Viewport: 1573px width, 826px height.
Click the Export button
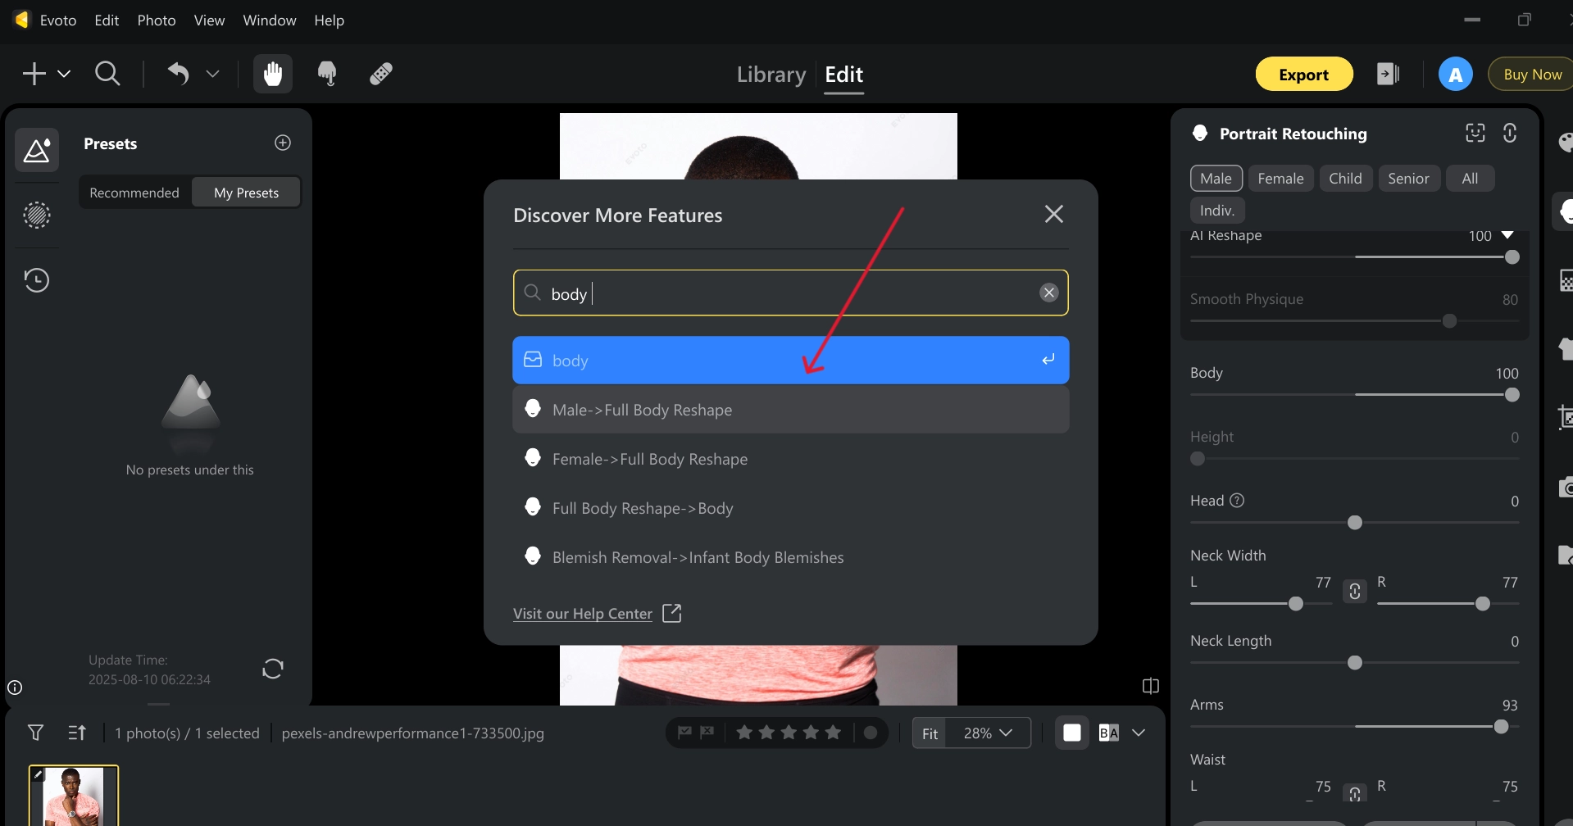click(x=1303, y=74)
